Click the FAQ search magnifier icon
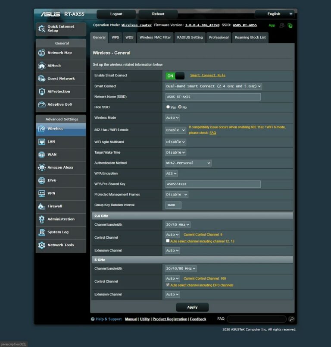Screen dimensions: 331x347 (291, 319)
